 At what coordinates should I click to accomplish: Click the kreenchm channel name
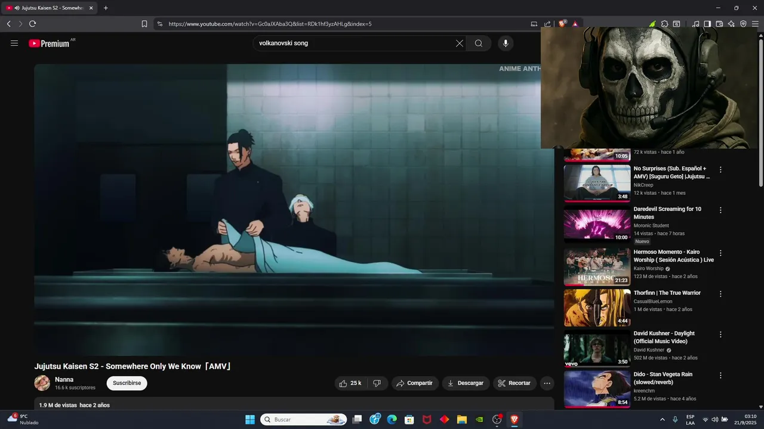click(644, 391)
